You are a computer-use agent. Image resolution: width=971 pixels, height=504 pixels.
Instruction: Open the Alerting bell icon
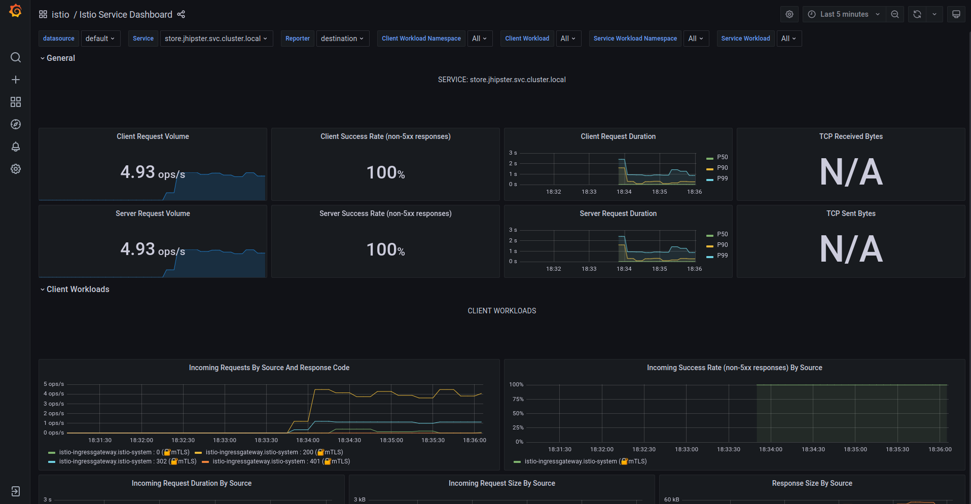16,147
